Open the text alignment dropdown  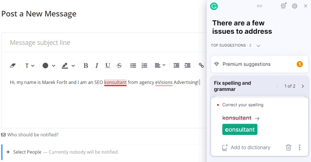[160, 65]
